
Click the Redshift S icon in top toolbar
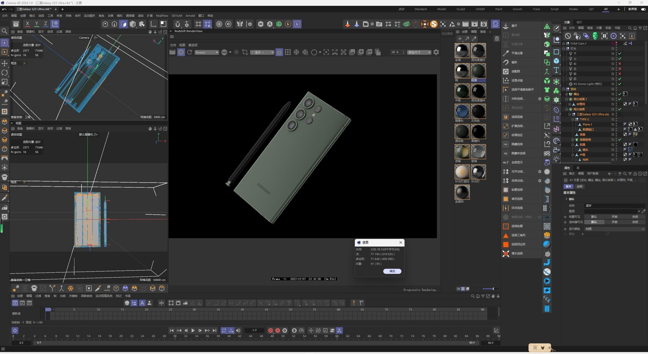(x=434, y=24)
